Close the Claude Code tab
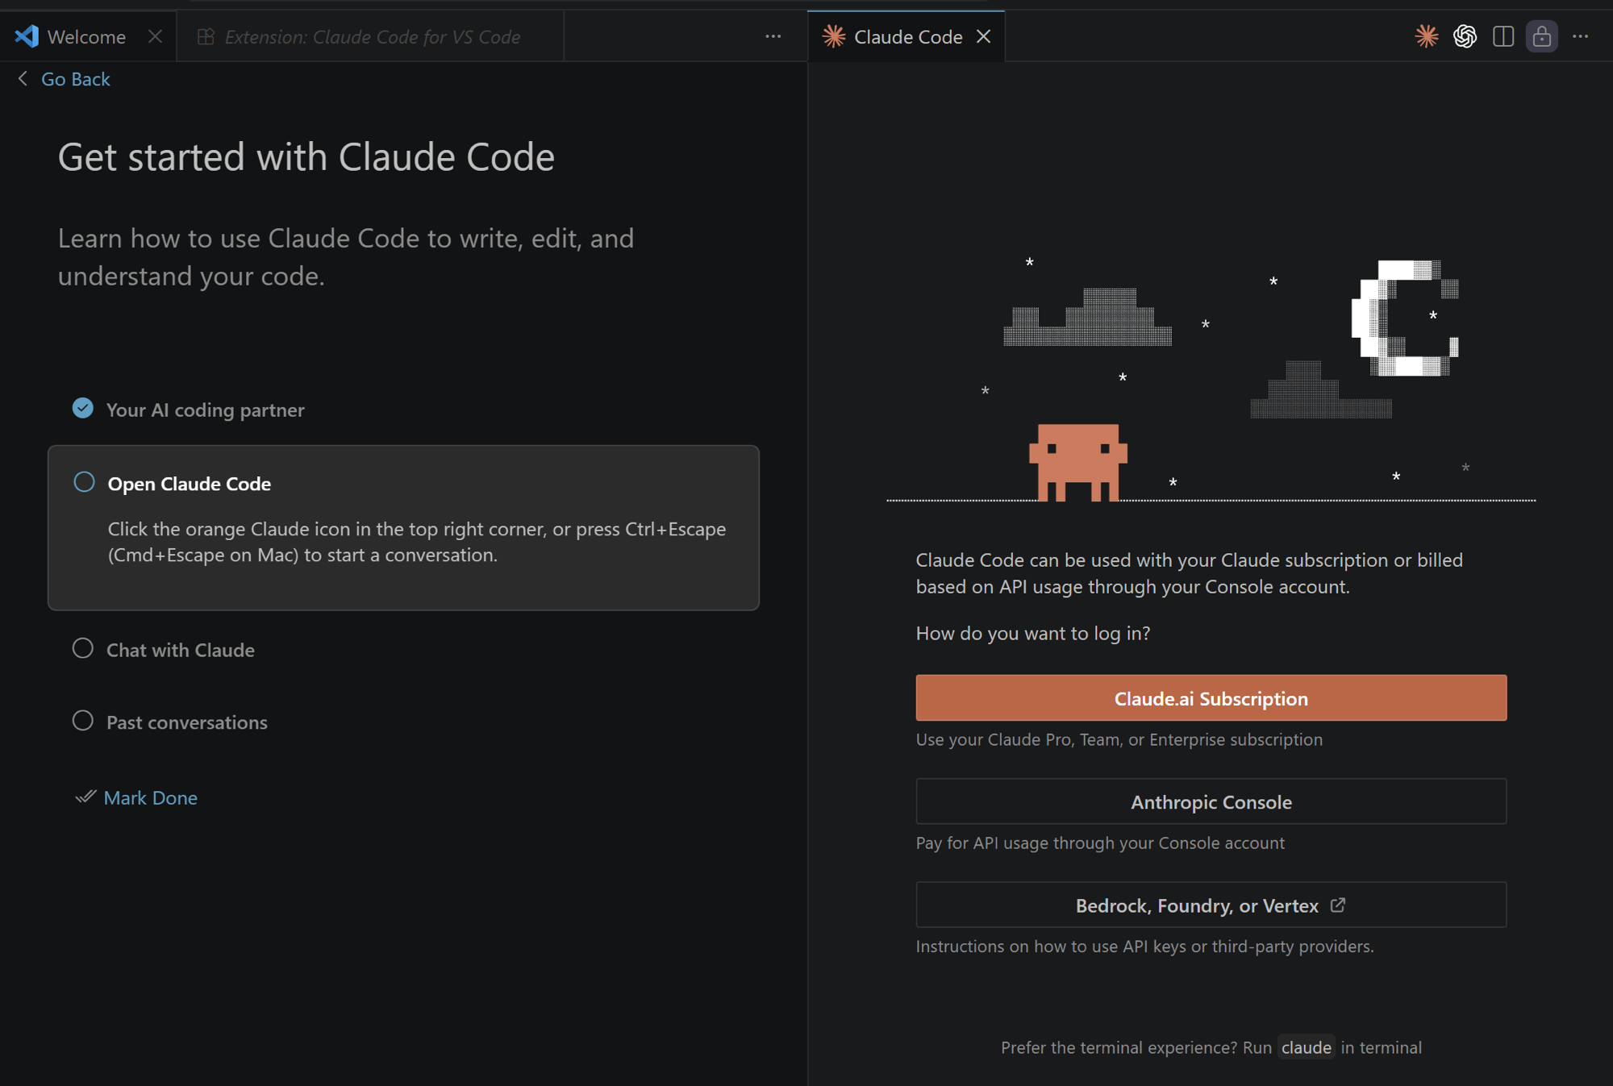Screen dimensions: 1613x1086 click(983, 36)
